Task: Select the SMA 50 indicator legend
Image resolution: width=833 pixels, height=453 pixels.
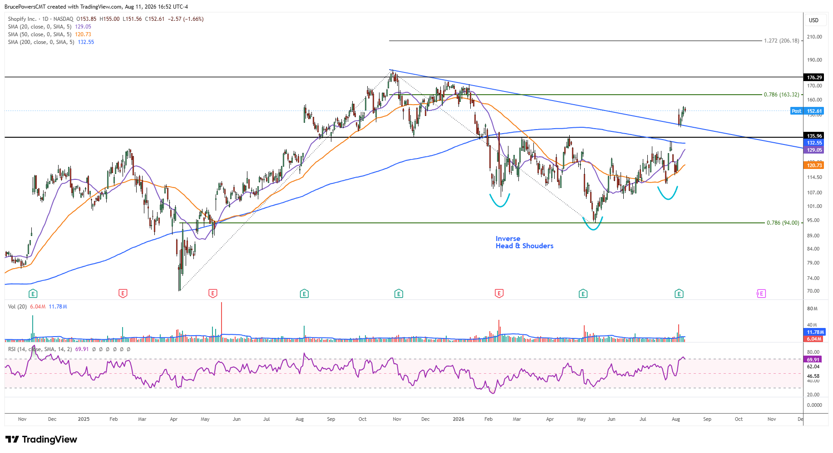Action: [49, 34]
